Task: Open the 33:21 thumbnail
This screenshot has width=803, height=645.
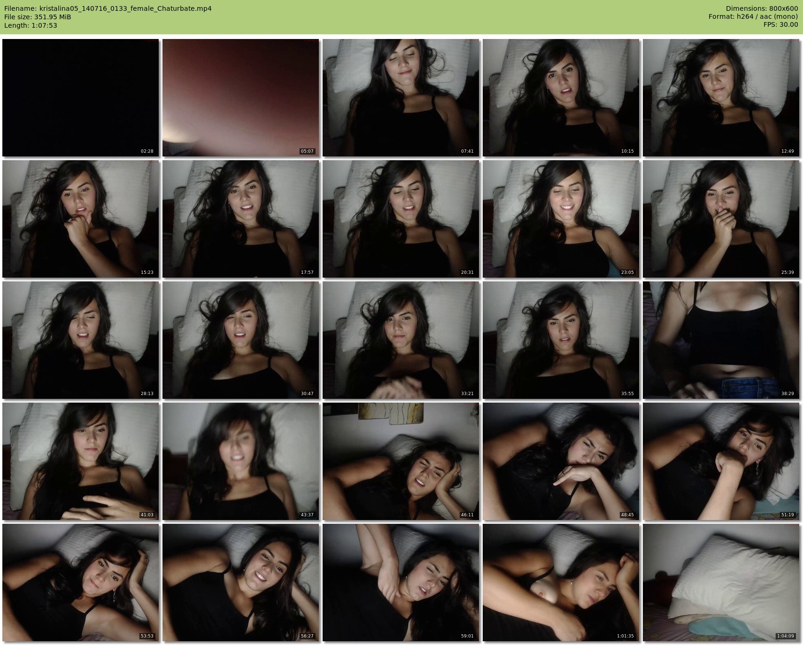Action: tap(401, 340)
